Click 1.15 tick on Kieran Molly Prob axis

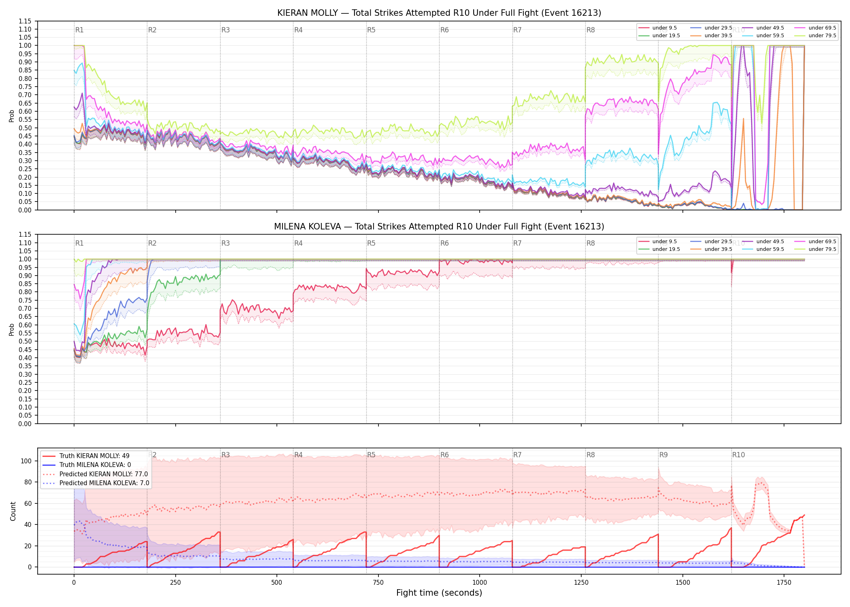tap(25, 21)
